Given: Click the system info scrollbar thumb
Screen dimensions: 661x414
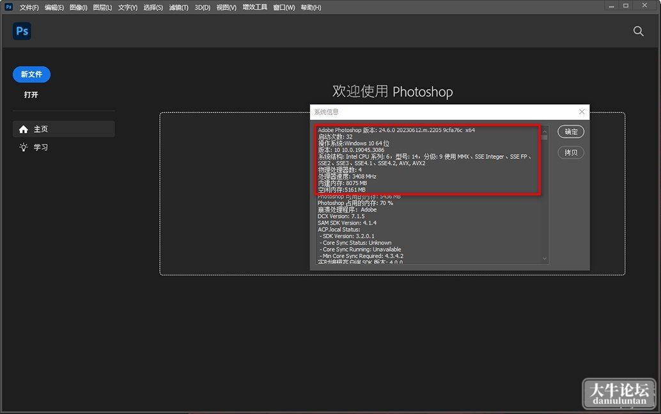Looking at the screenshot, I should [x=545, y=137].
